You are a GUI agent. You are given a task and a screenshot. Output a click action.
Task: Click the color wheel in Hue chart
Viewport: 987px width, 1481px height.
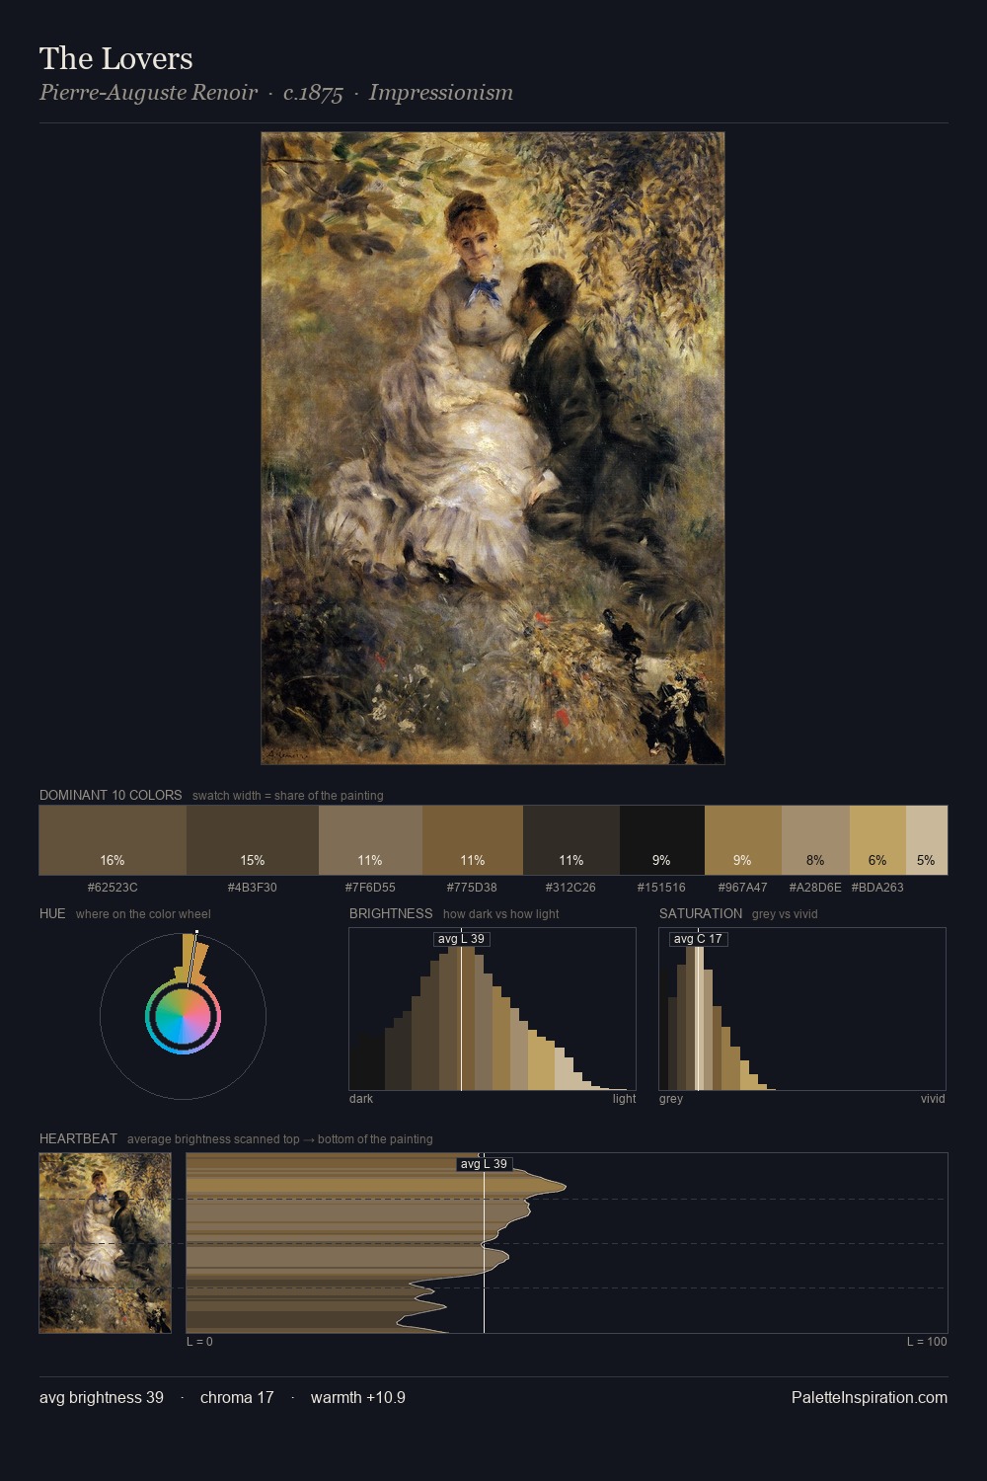(x=183, y=1017)
